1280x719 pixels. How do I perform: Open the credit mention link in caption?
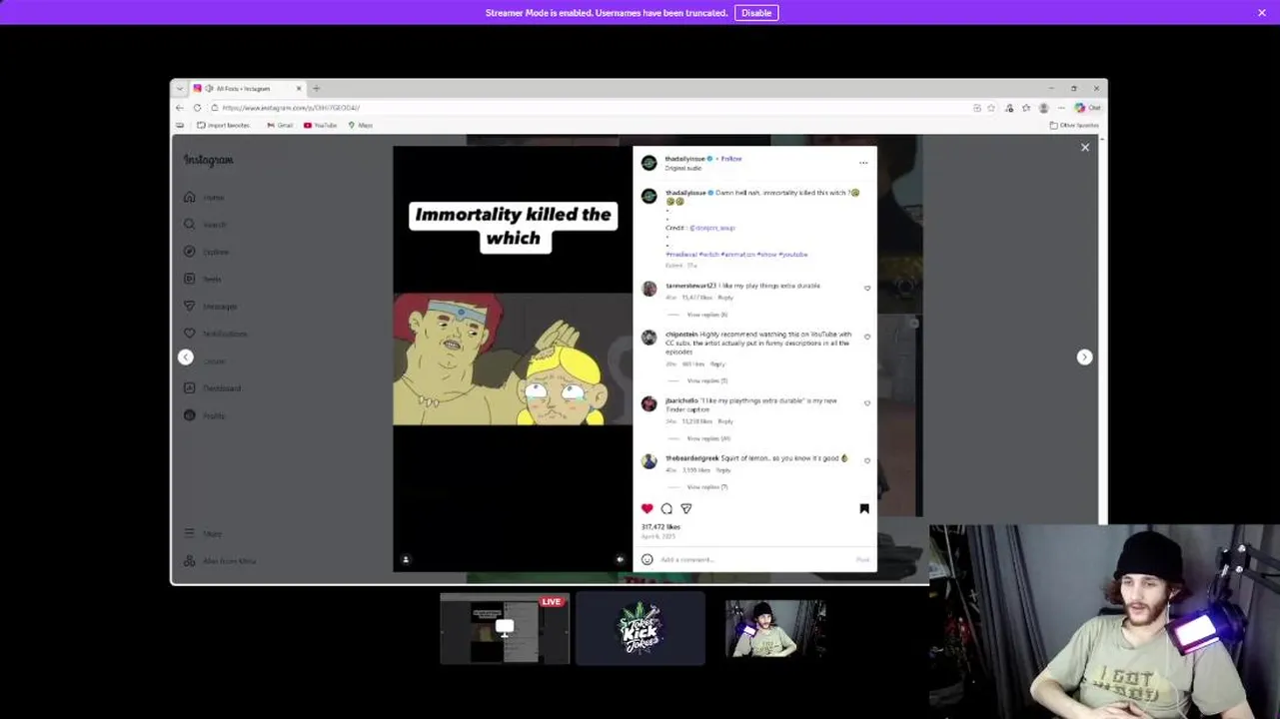[x=712, y=228]
